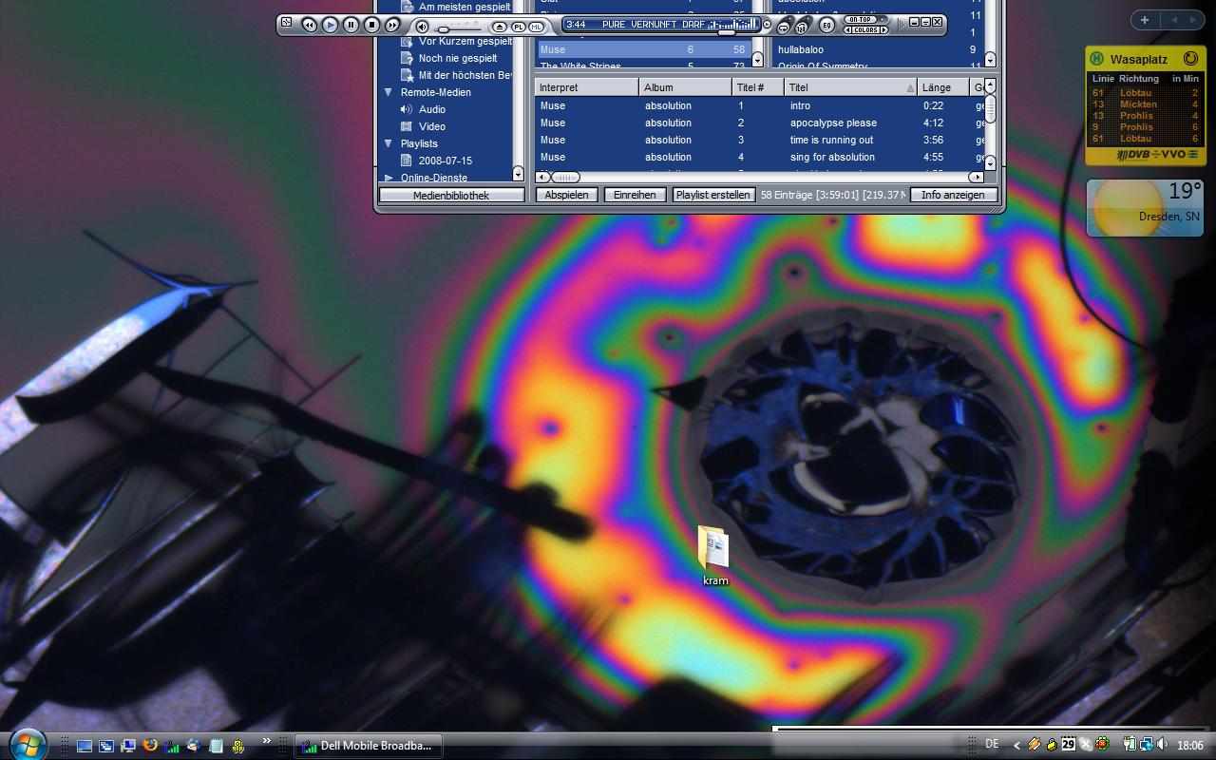Click the Winamp play button
1216x760 pixels.
coord(330,25)
